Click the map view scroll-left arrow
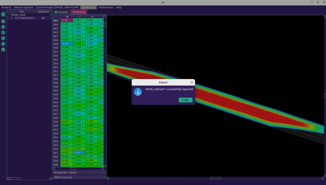Screen dimensions: 326x185 (x=108, y=178)
